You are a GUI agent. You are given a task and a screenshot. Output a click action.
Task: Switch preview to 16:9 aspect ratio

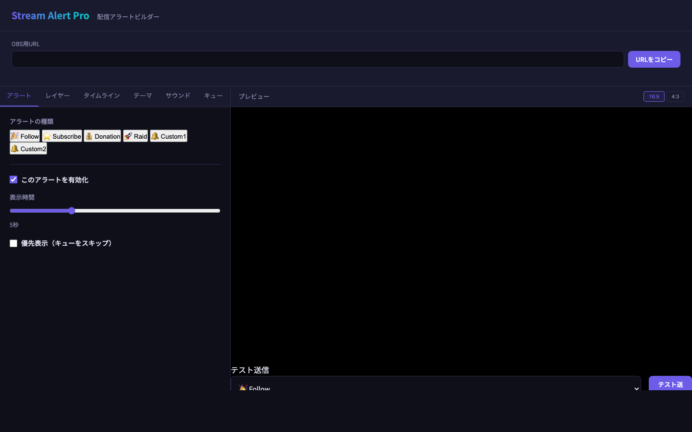pos(654,96)
